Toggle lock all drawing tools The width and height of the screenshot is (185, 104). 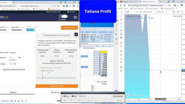click(121, 58)
